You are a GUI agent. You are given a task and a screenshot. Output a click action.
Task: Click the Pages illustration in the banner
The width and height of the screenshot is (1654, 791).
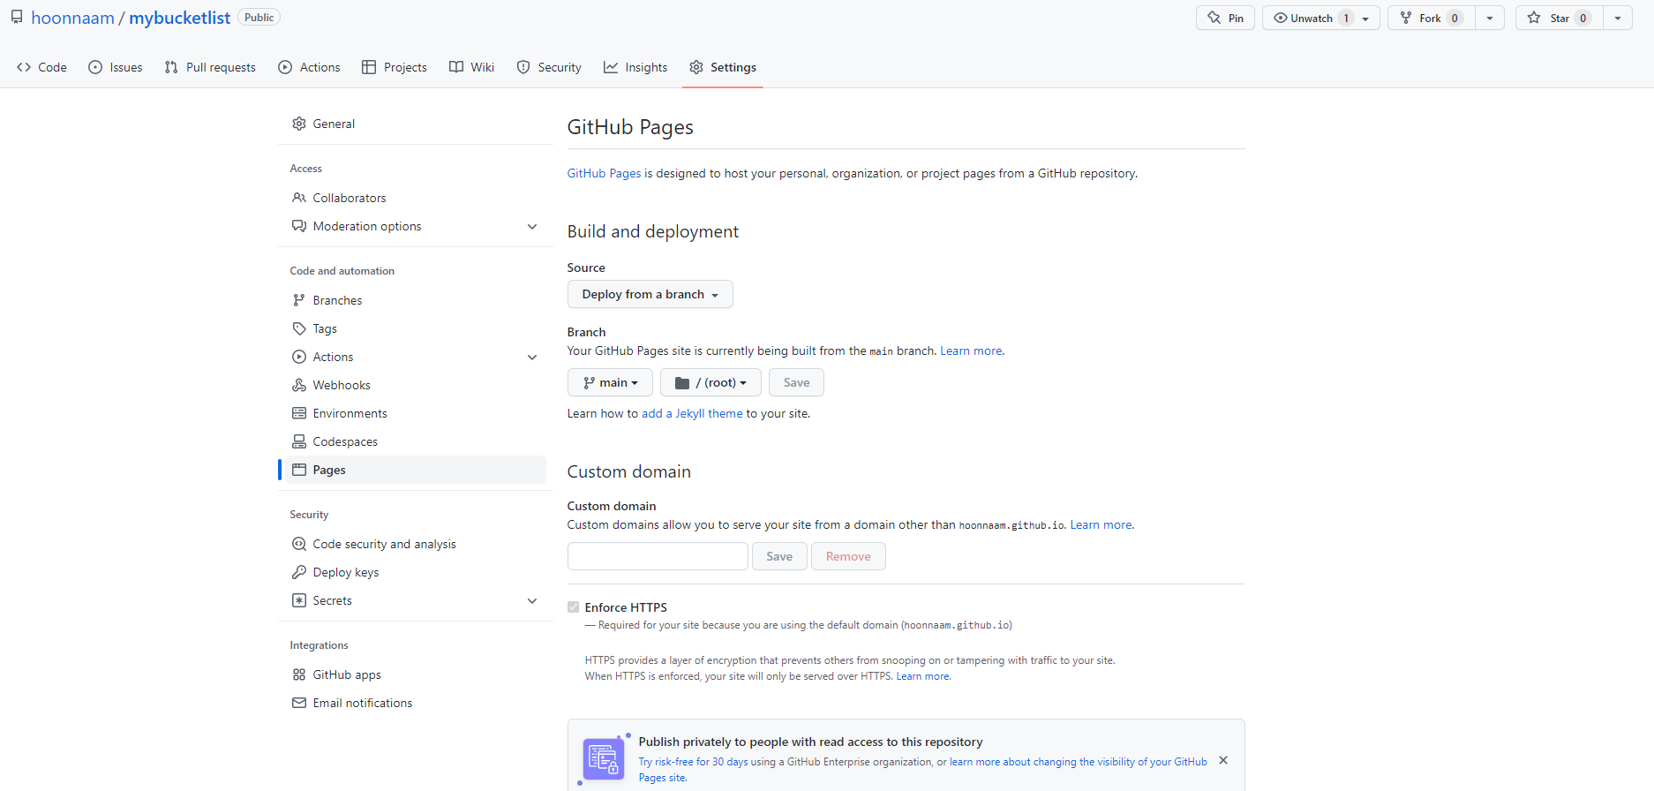(604, 758)
